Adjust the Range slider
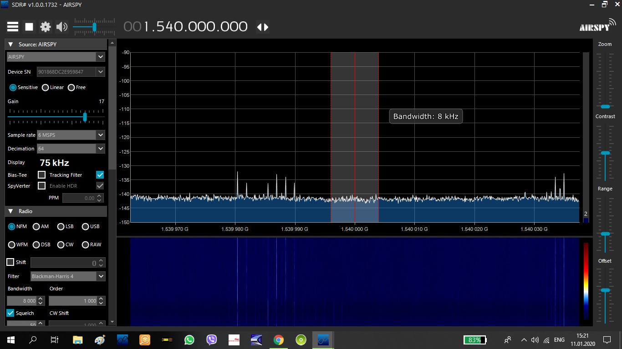 (x=605, y=234)
